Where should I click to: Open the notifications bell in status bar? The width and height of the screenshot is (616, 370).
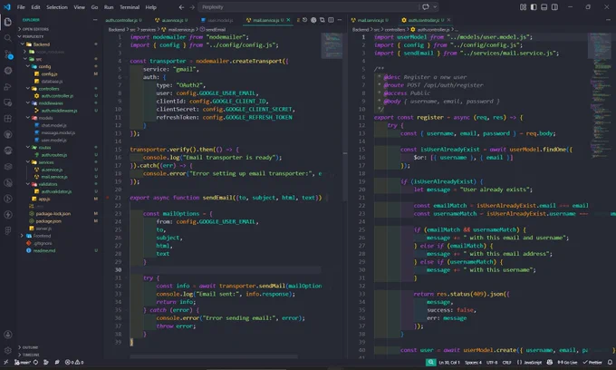tap(610, 362)
